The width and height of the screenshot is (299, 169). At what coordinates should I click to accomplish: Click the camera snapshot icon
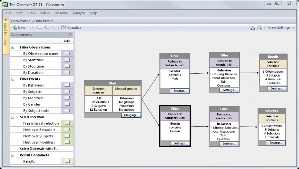pos(253,28)
